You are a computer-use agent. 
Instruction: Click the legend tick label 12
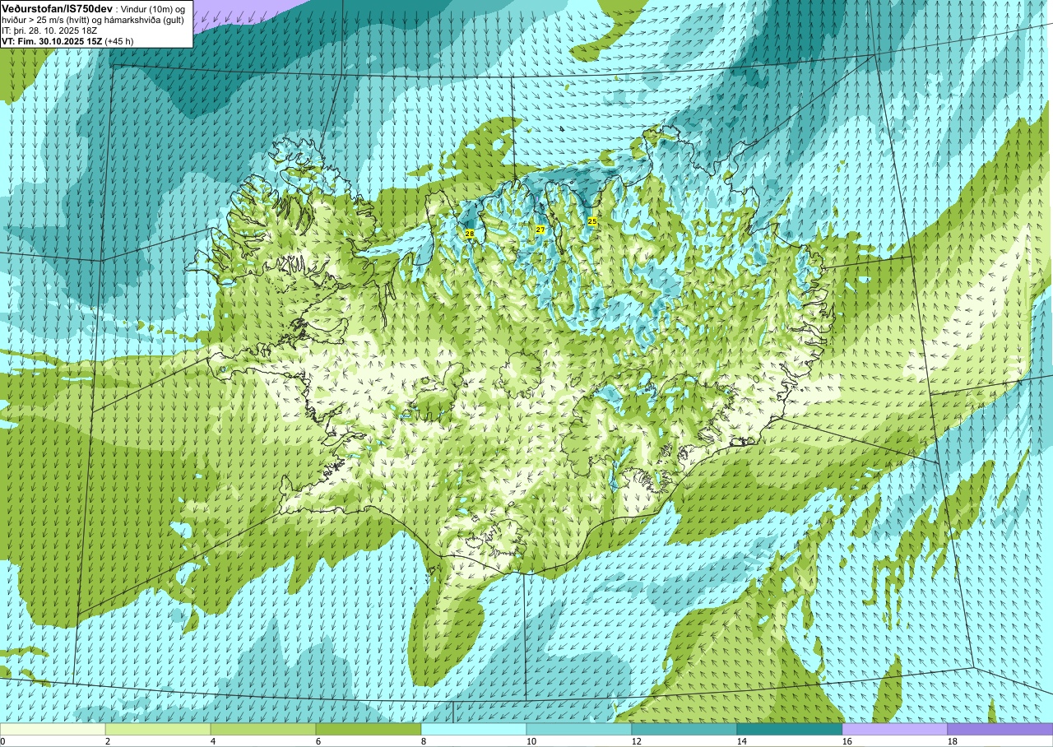[x=637, y=741]
